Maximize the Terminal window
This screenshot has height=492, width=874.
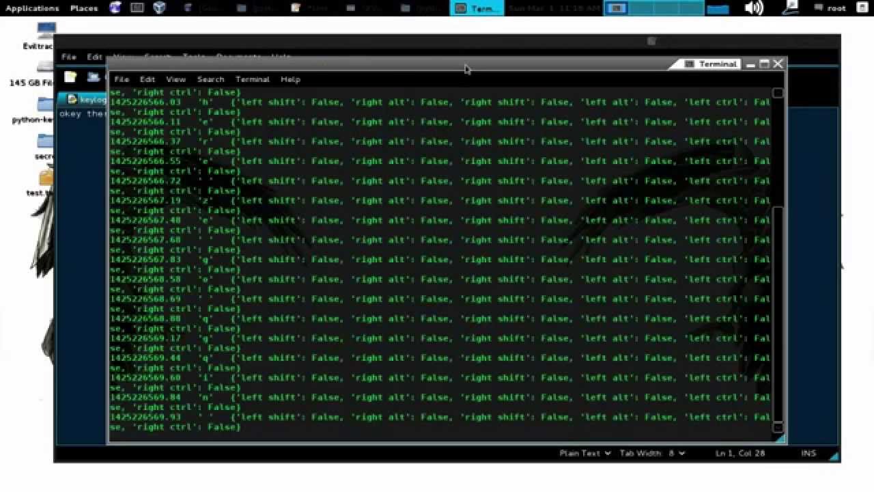764,64
